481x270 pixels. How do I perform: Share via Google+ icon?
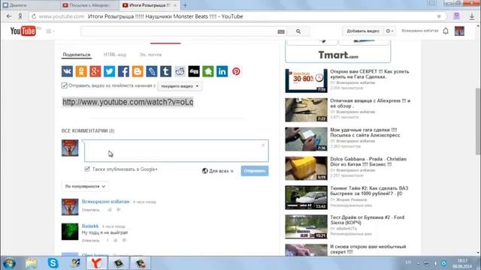[x=95, y=72]
